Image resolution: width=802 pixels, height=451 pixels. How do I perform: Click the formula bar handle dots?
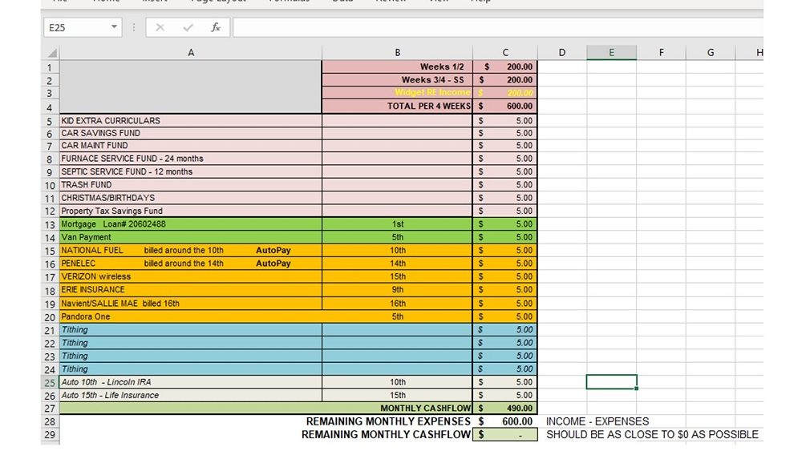134,27
